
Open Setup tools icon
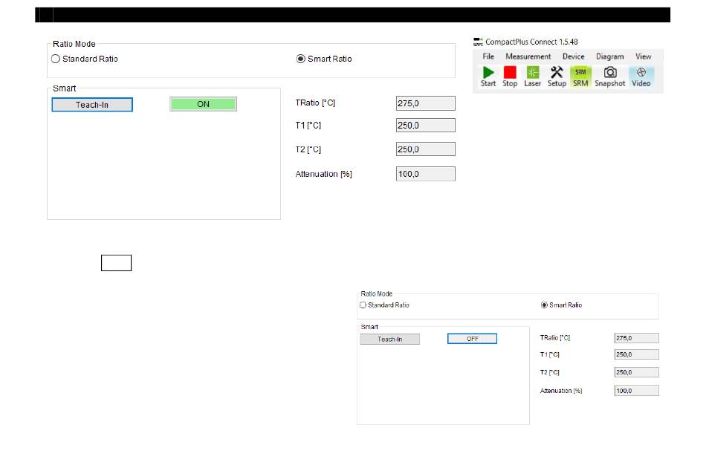(x=557, y=73)
